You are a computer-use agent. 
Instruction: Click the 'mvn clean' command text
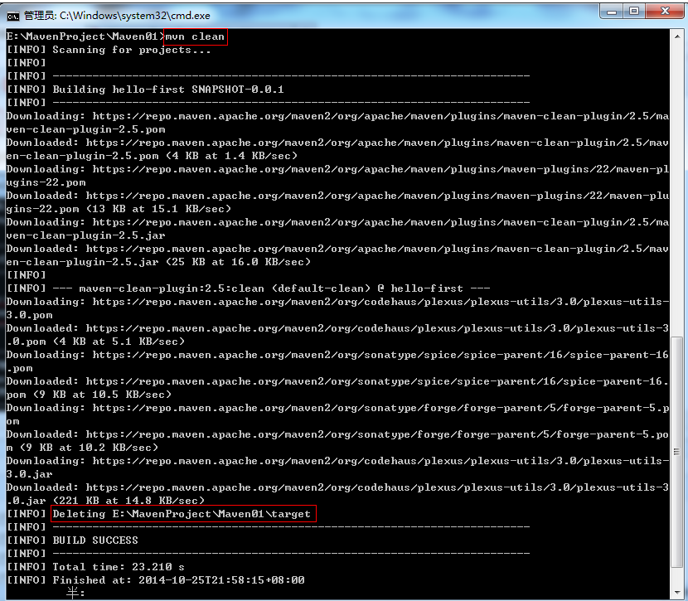click(x=196, y=36)
